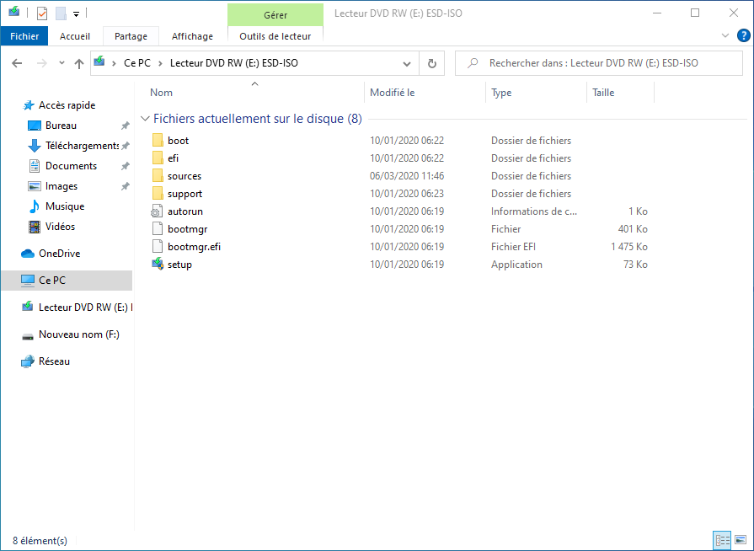Switch to the Accueil ribbon tab
Image resolution: width=754 pixels, height=551 pixels.
click(x=74, y=36)
